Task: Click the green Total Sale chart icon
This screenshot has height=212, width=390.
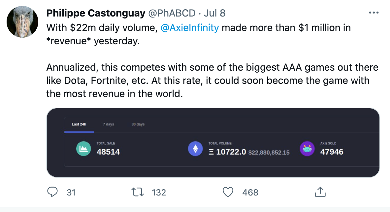Action: pos(83,149)
